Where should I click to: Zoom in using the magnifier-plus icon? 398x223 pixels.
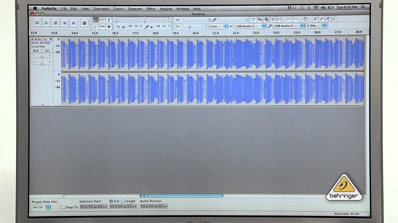[x=315, y=19]
